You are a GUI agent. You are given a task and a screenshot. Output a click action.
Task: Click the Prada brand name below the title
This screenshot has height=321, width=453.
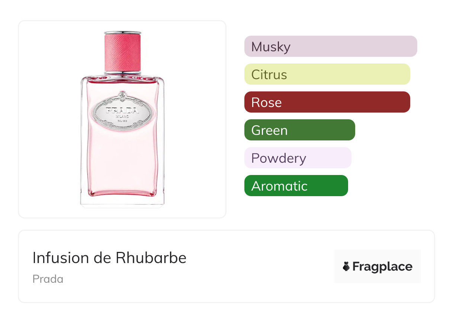(48, 279)
